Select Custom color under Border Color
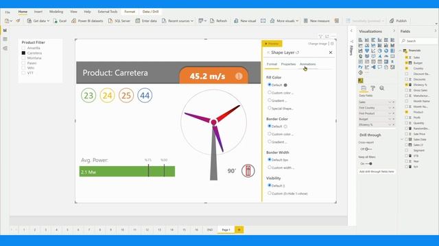 click(x=270, y=134)
